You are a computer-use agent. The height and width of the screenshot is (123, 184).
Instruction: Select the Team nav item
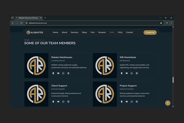[112, 32]
